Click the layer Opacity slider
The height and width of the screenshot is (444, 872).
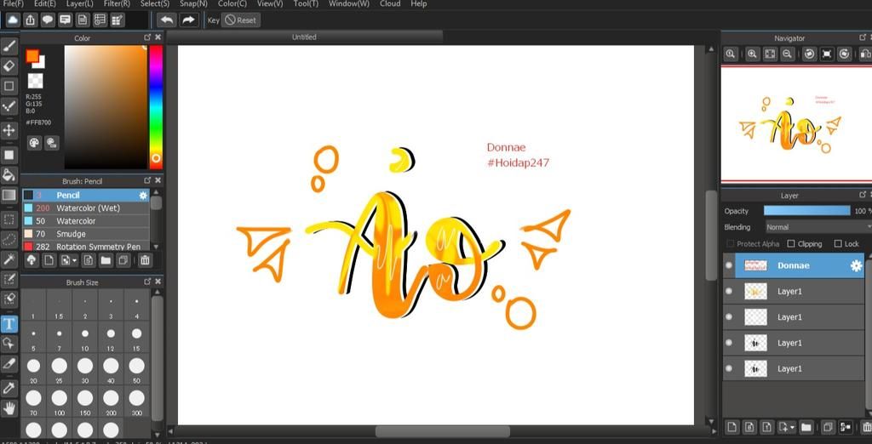[x=806, y=211]
